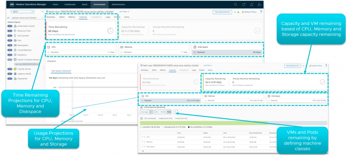Click the vSphere World globe icon

click(14, 74)
